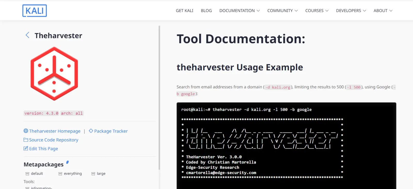
Task: Click the ASCII art theHarvester banner
Action: click(262, 139)
